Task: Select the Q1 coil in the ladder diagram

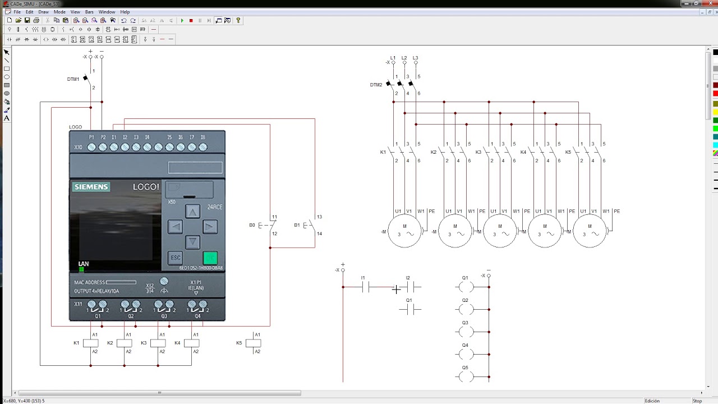Action: point(466,287)
